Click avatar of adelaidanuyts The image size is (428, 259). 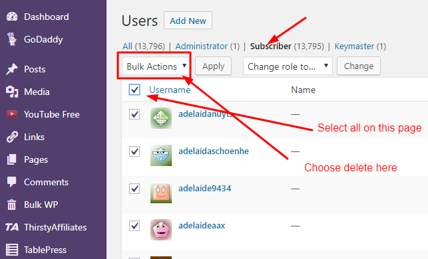coord(161,118)
